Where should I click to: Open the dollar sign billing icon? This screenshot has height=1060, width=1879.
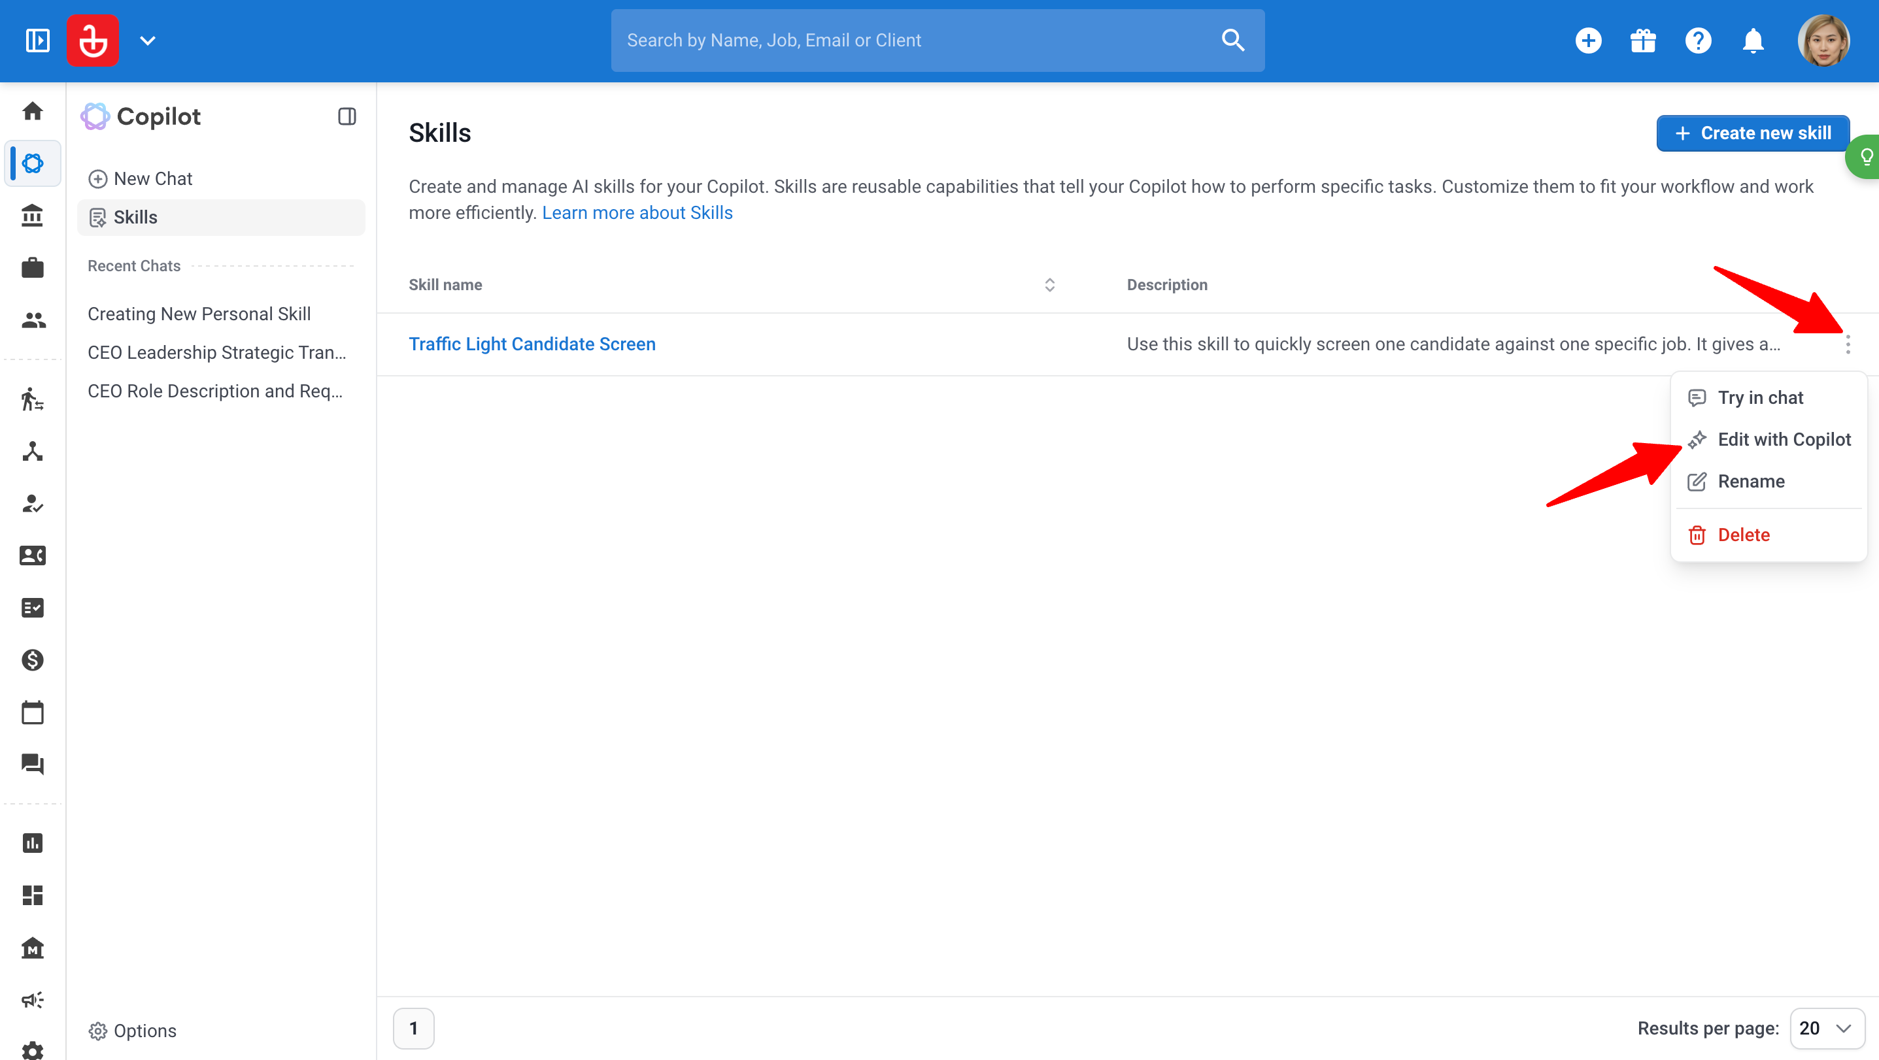click(x=32, y=660)
